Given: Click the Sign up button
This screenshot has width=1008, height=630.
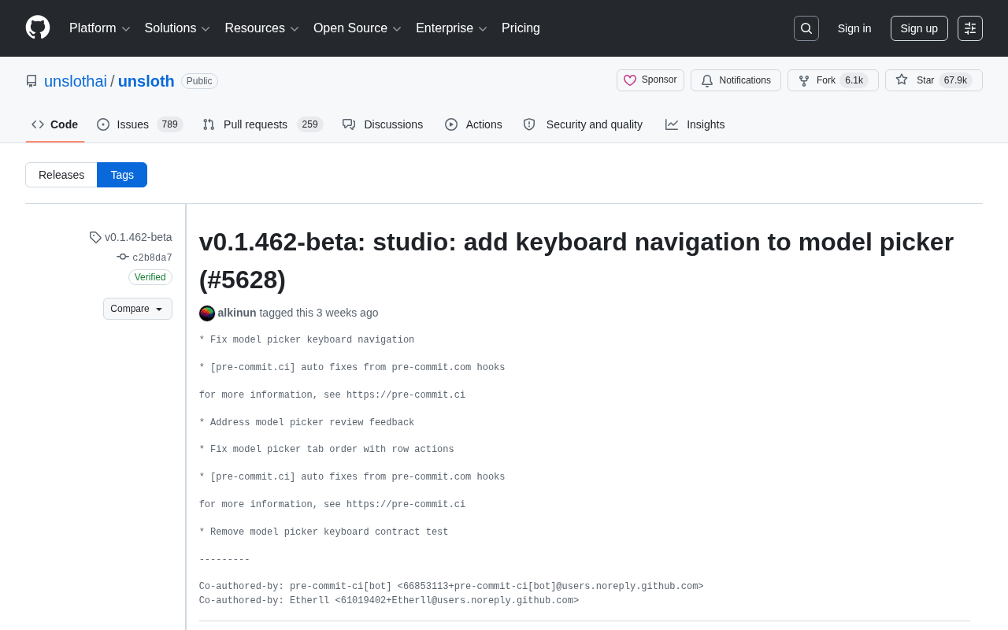Looking at the screenshot, I should tap(919, 28).
